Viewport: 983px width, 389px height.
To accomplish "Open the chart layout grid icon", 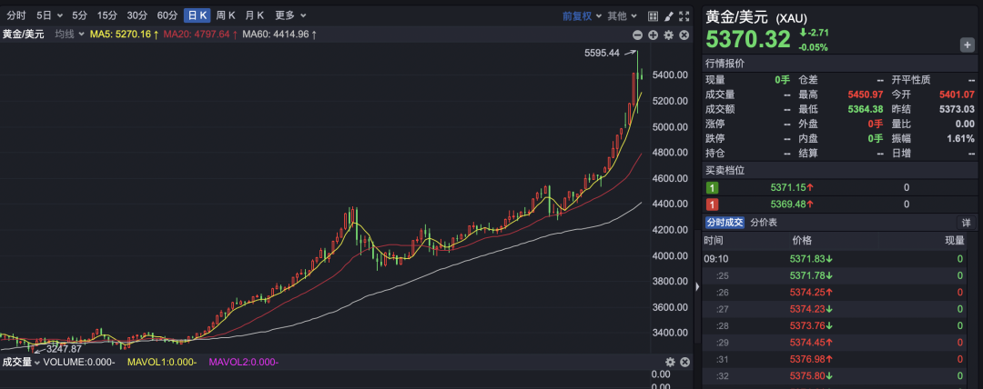I will tap(653, 15).
